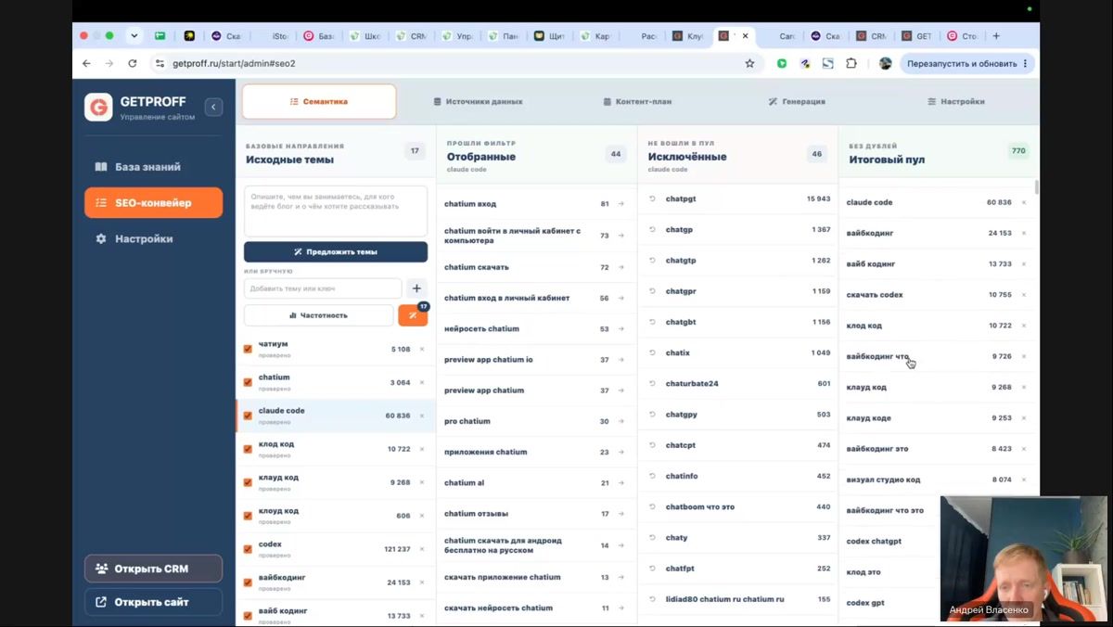This screenshot has width=1113, height=627.
Task: Restore chatpgt with its undo icon
Action: pyautogui.click(x=653, y=198)
